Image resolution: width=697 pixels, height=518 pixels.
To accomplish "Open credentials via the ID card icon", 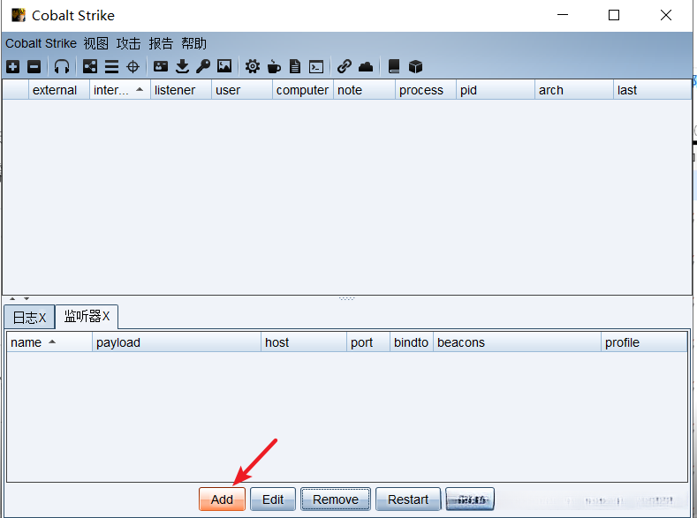I will [x=161, y=67].
